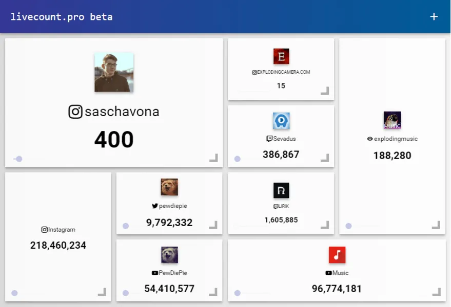
Task: Click the plus button to add a counter
Action: (x=434, y=16)
